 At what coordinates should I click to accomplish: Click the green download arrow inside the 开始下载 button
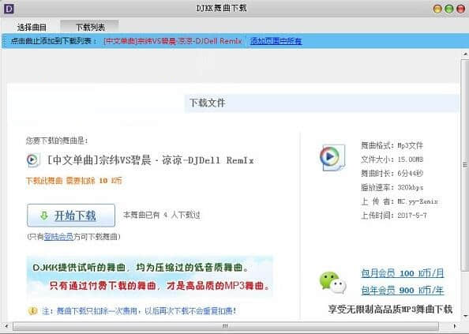click(44, 216)
